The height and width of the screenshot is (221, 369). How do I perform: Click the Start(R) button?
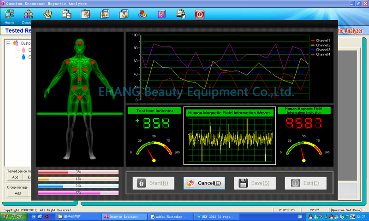(x=154, y=183)
